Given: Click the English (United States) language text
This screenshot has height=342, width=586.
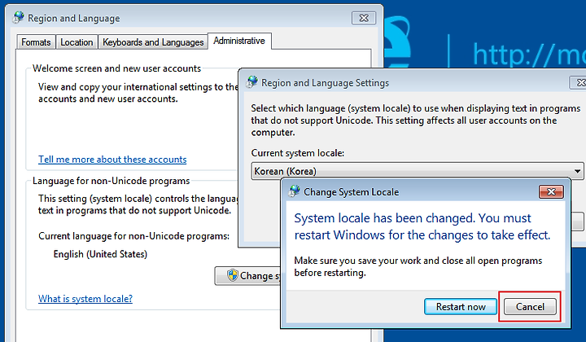Looking at the screenshot, I should click(x=100, y=254).
